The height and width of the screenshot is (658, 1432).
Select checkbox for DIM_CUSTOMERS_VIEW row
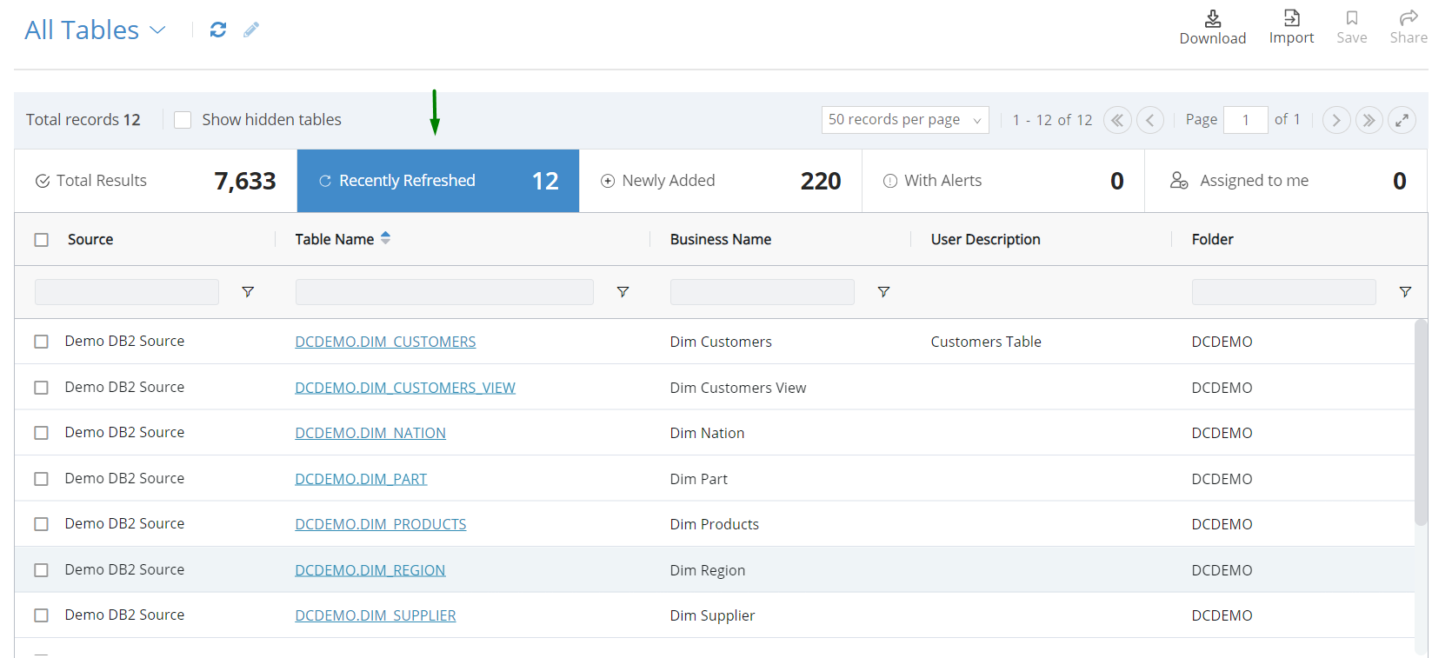pos(41,388)
